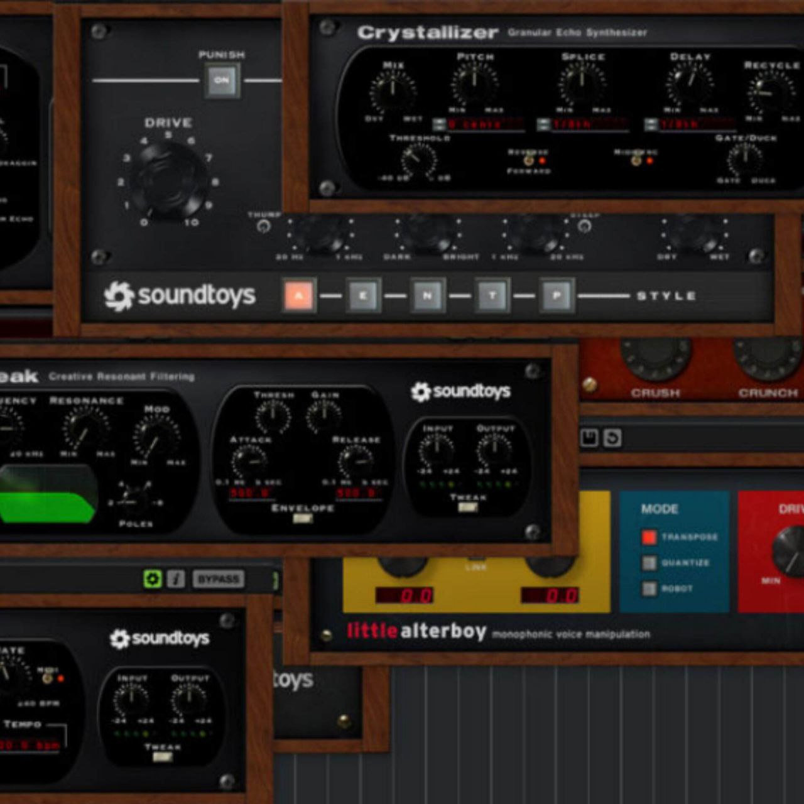Click the Soundtoys logo on bottom-left plugin

(x=160, y=639)
